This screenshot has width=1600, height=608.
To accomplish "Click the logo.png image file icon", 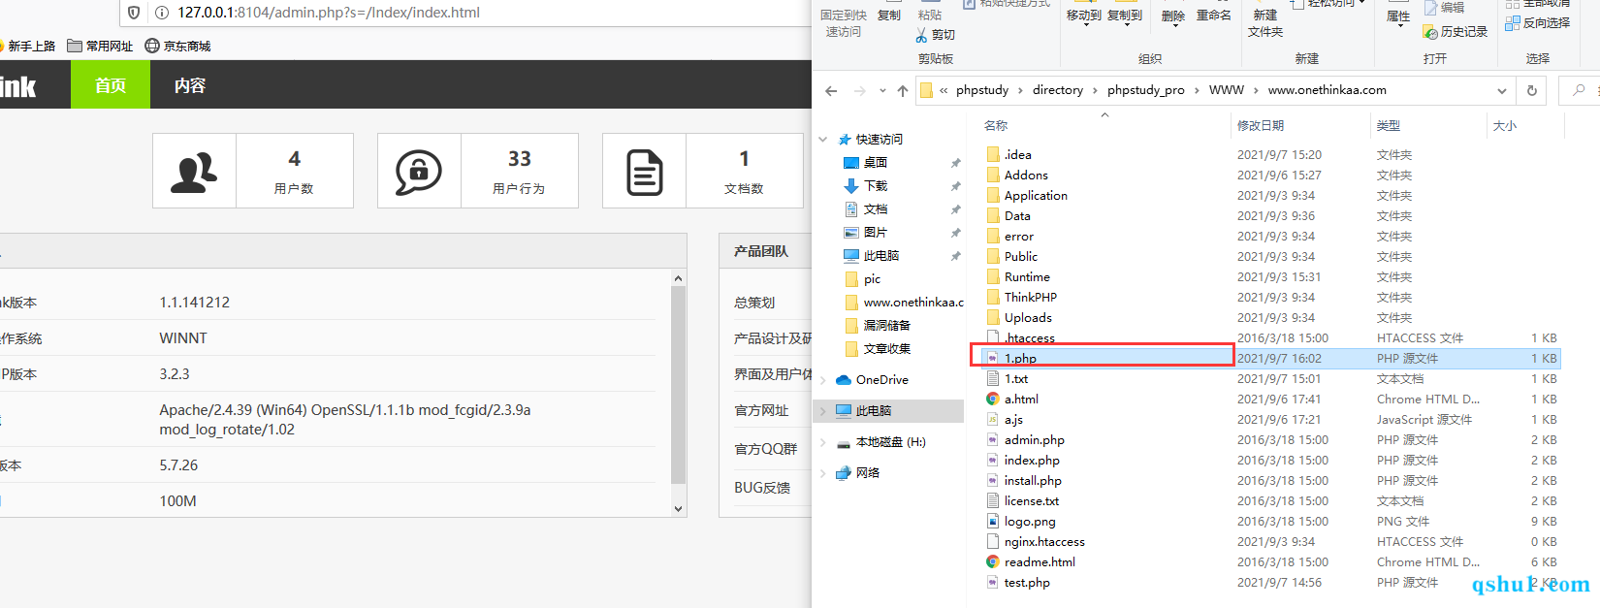I will click(993, 521).
